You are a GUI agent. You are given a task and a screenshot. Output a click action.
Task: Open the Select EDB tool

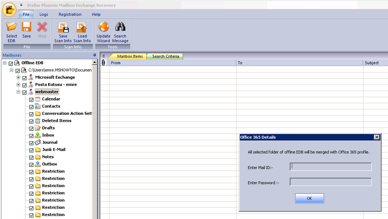click(x=11, y=32)
